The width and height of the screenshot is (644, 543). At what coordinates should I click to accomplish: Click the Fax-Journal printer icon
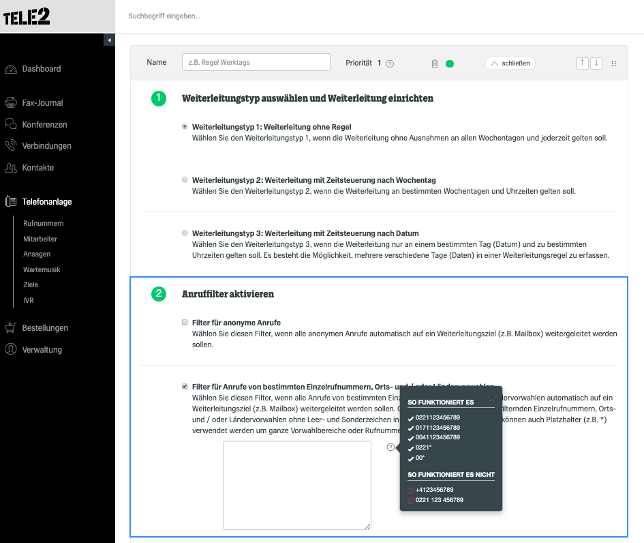tap(11, 102)
